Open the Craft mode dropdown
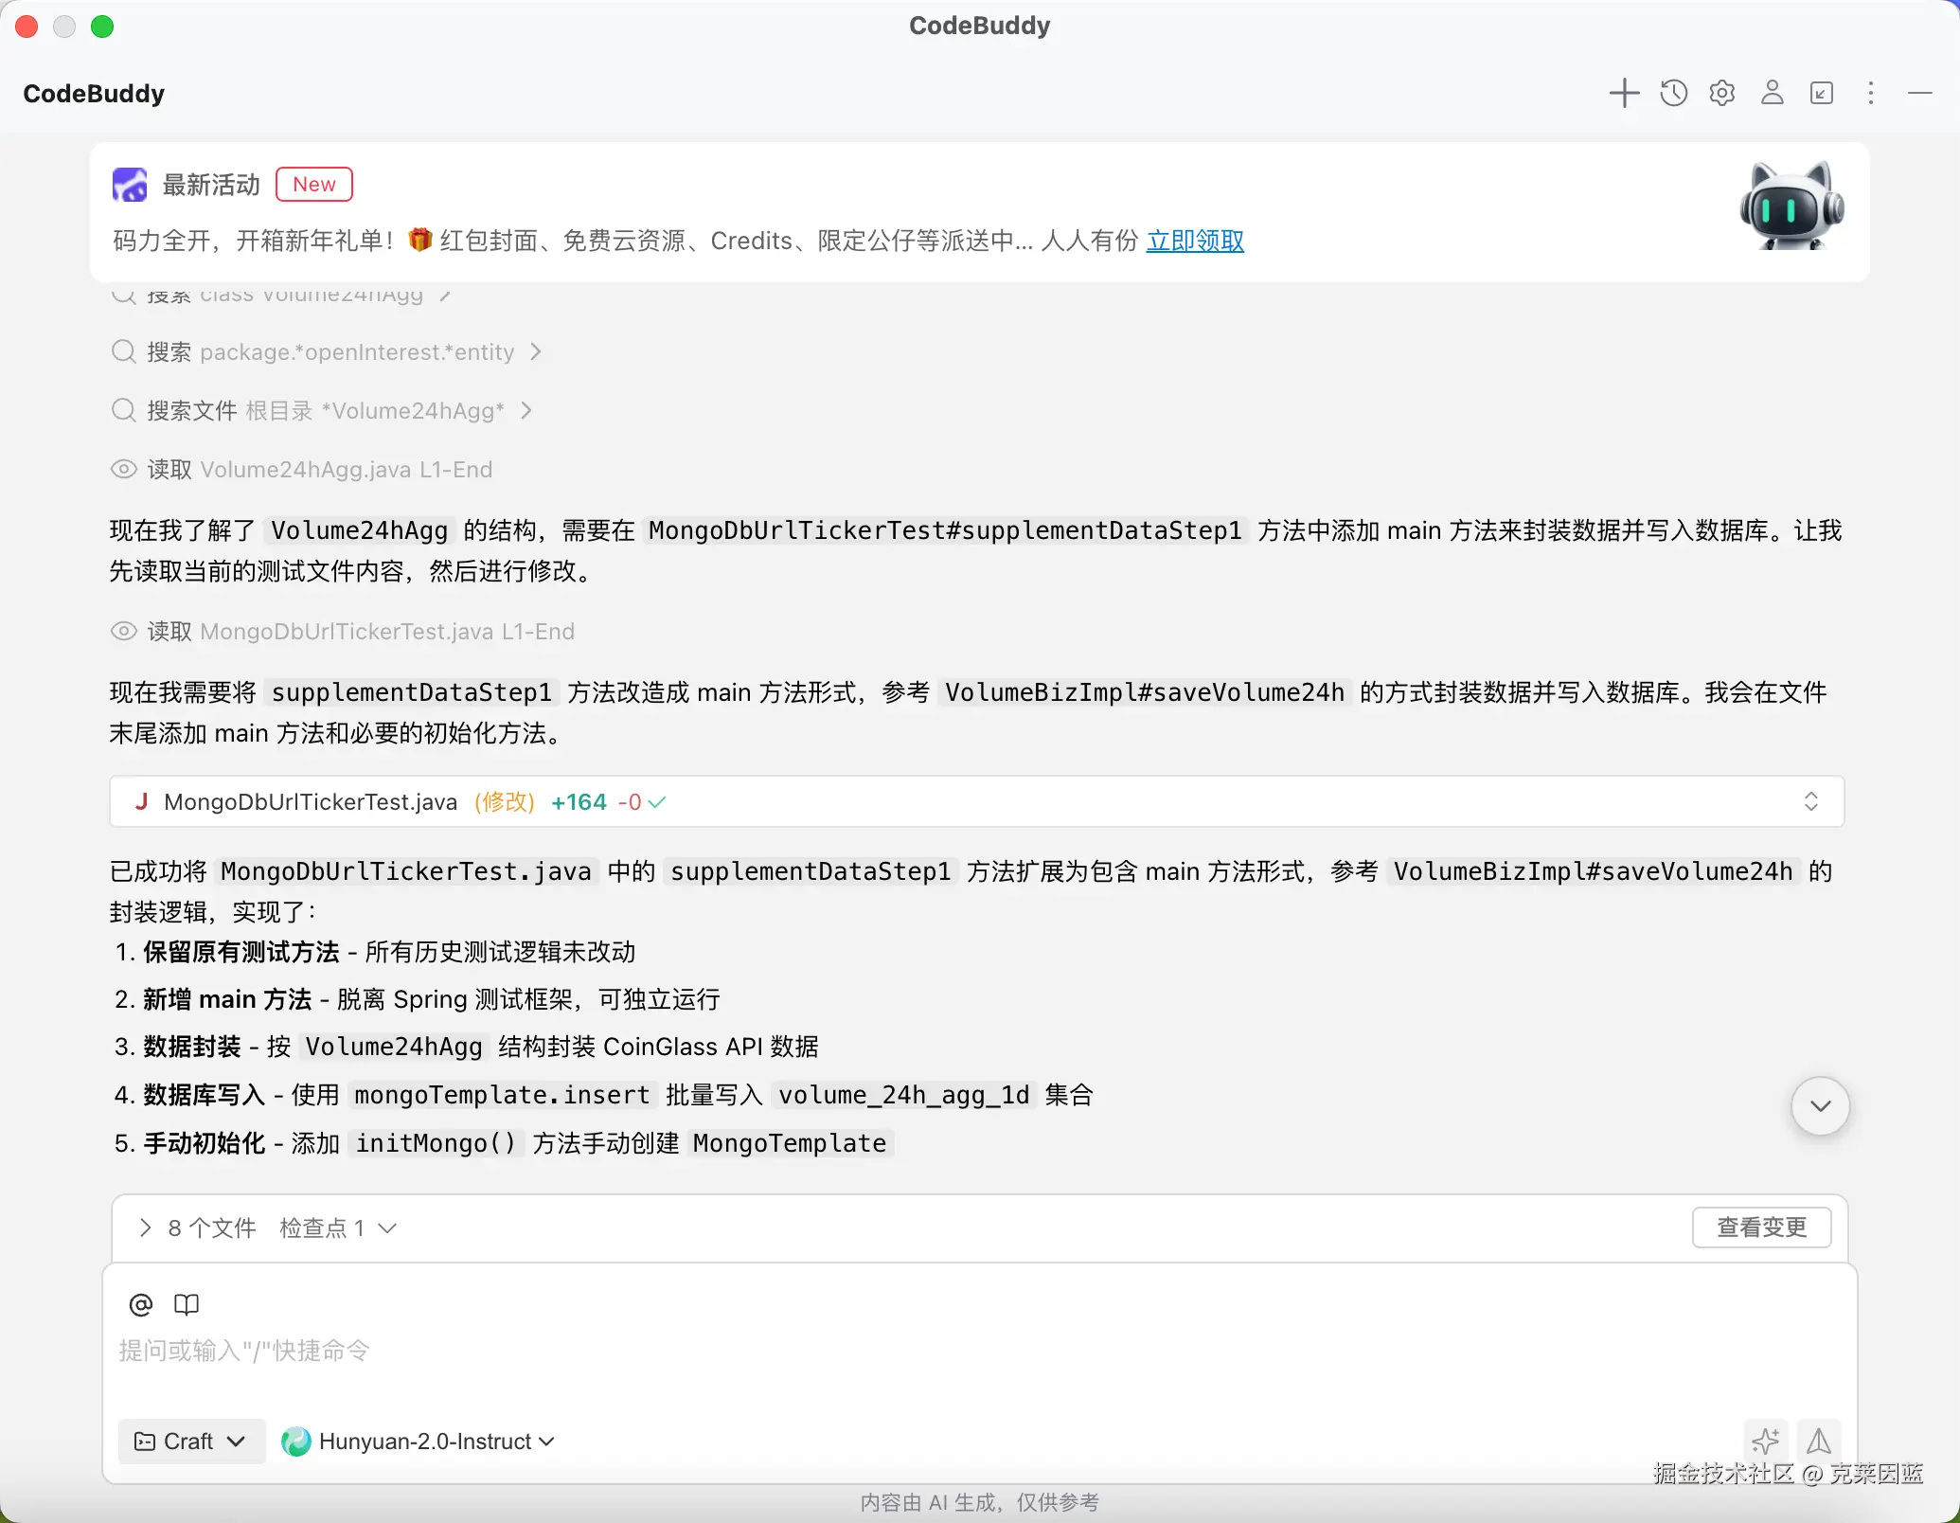Image resolution: width=1960 pixels, height=1523 pixels. (190, 1441)
